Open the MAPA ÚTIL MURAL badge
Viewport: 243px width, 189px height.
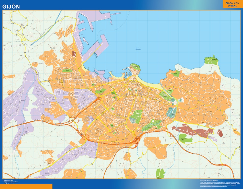point(232,4)
